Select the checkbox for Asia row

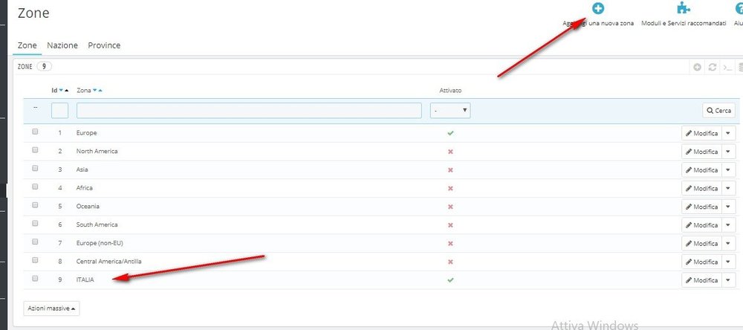click(35, 168)
